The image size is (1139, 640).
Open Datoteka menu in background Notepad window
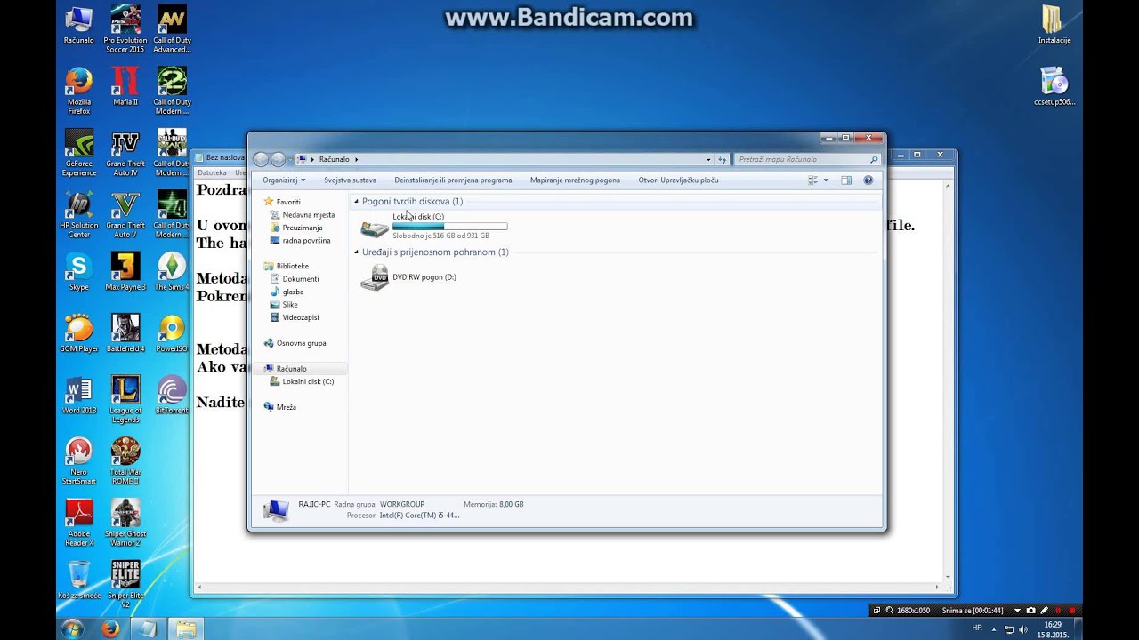click(x=212, y=172)
